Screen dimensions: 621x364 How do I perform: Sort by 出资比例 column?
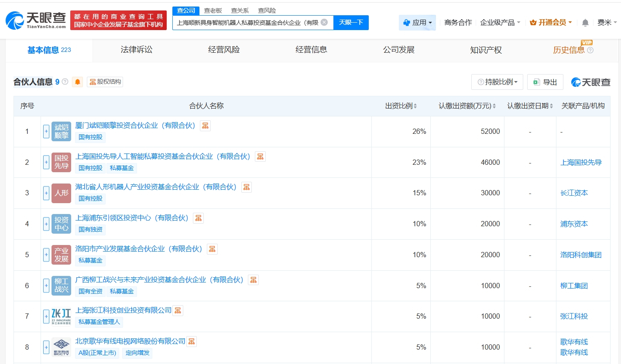401,106
